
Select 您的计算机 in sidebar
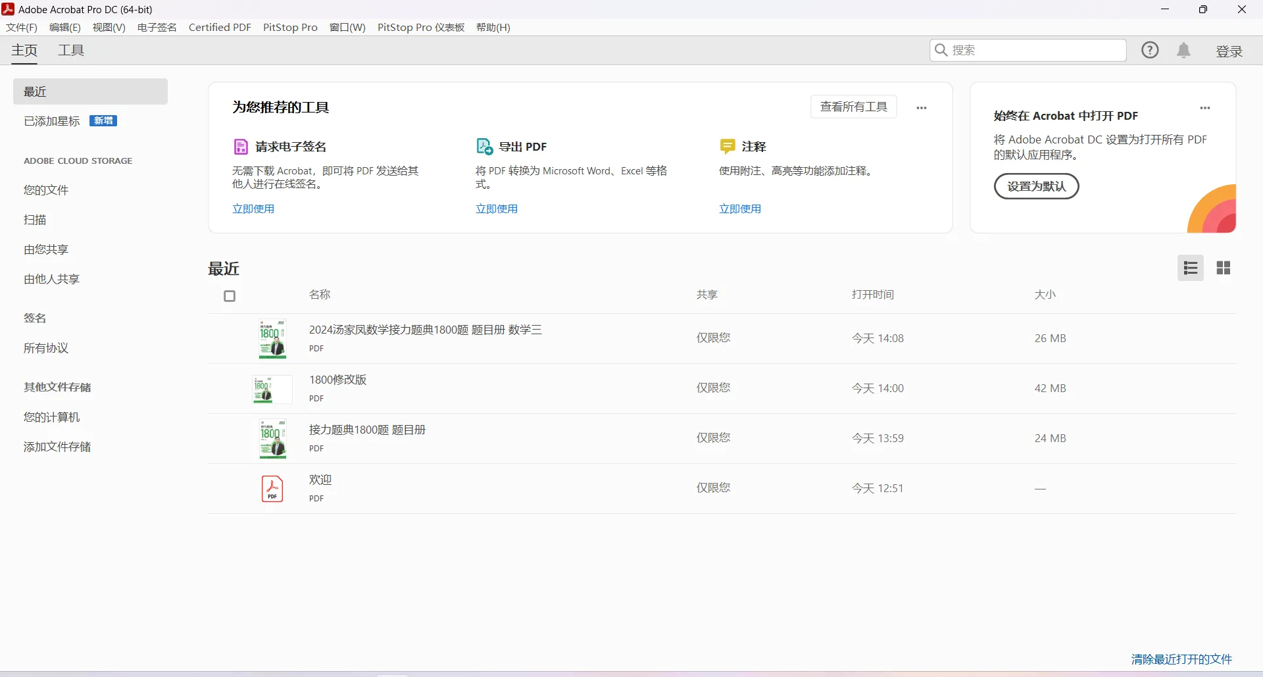tap(52, 417)
